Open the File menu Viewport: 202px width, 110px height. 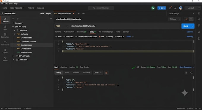(2, 4)
